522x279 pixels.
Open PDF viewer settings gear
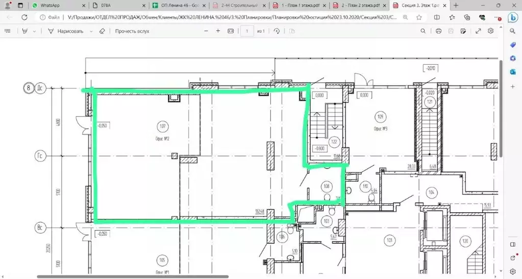[x=490, y=31]
